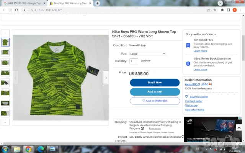Click the shipping program info icon

[x=142, y=129]
